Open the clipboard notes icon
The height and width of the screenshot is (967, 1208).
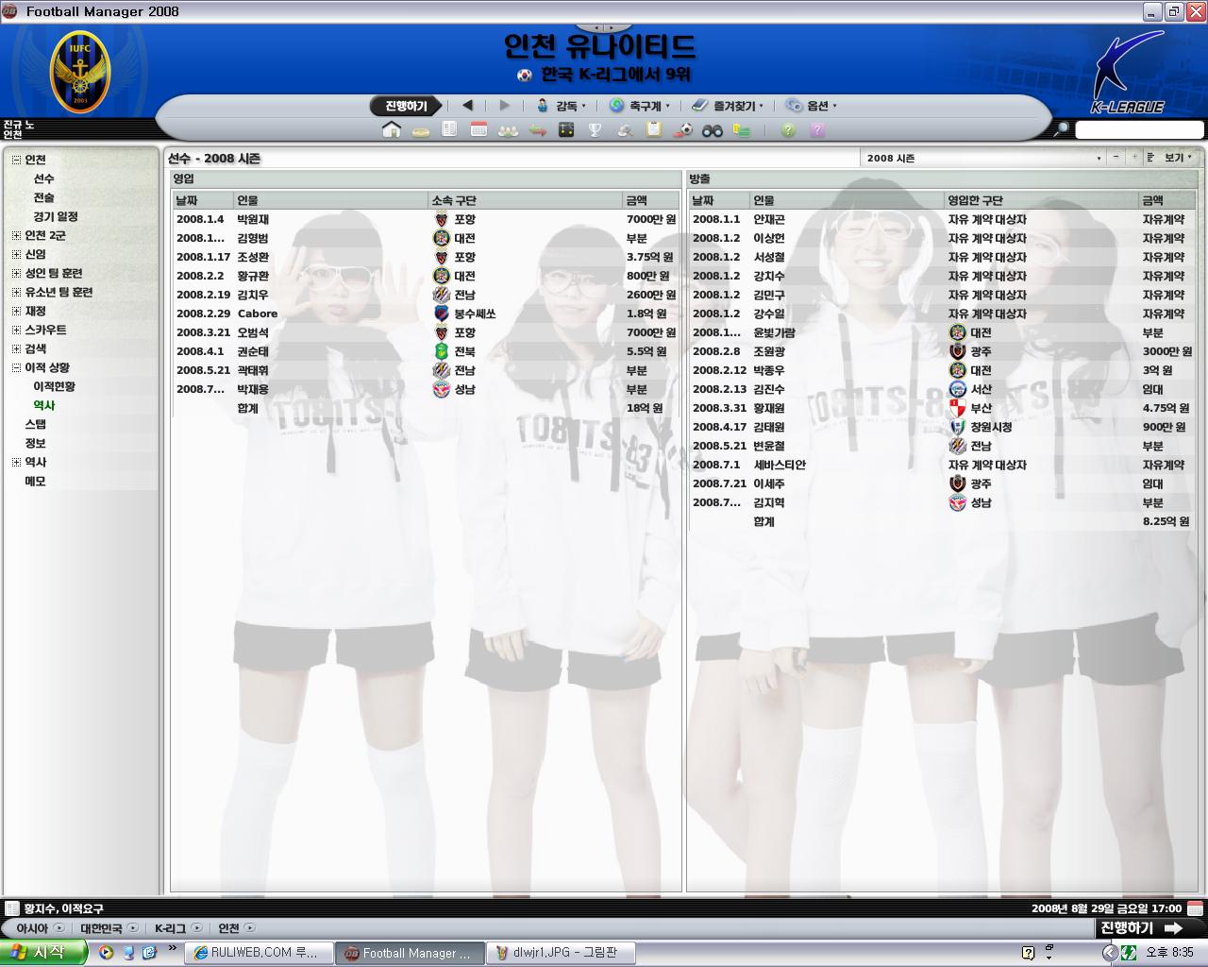[x=653, y=130]
